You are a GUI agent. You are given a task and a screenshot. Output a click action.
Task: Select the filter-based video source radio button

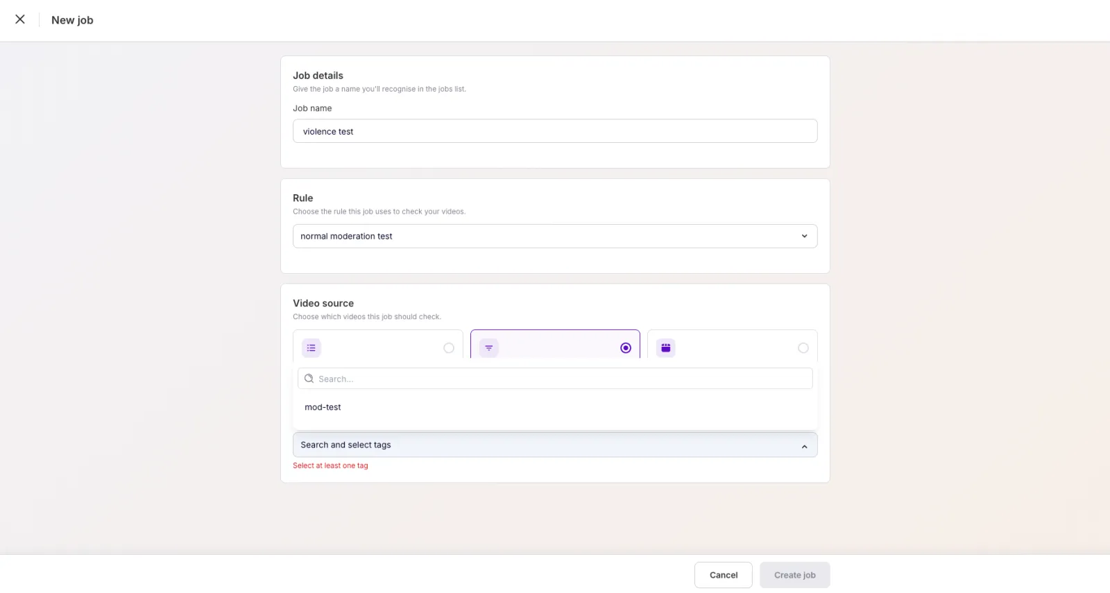coord(626,348)
